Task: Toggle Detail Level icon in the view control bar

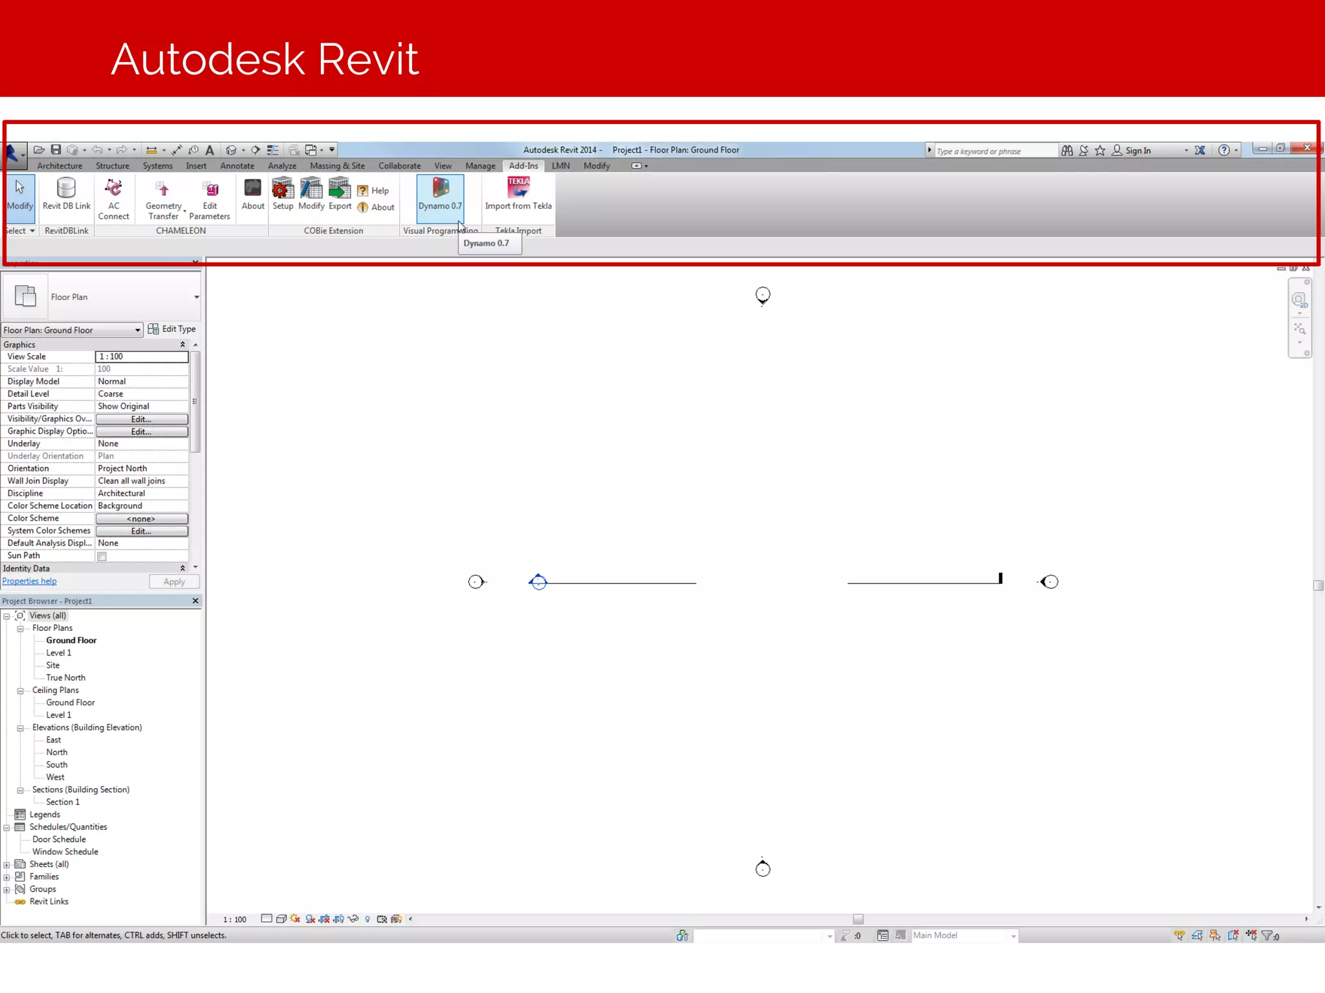Action: coord(267,919)
